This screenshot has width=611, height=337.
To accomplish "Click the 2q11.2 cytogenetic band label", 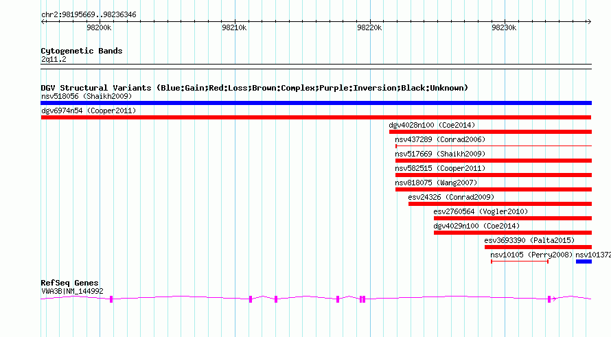I will pyautogui.click(x=54, y=59).
